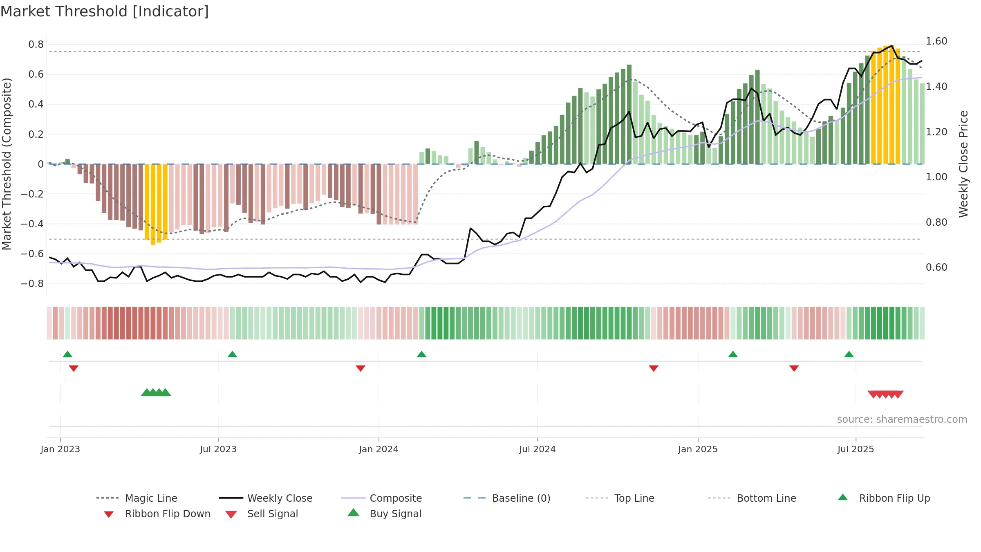Click the 0.2 left axis tick label

point(36,134)
